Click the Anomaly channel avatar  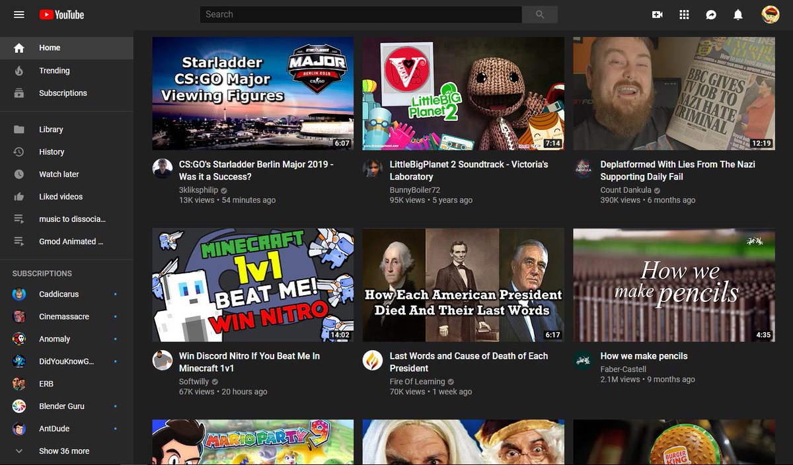(x=19, y=340)
